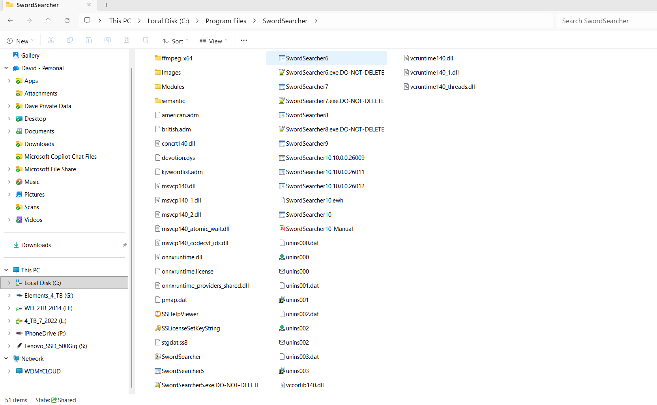Click the WDMYCLOUD network computer icon
This screenshot has height=405, width=657.
[x=19, y=371]
